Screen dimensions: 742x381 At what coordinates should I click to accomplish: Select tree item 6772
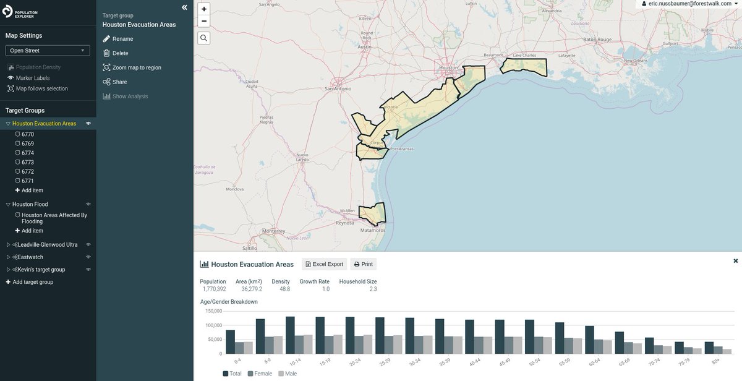28,171
